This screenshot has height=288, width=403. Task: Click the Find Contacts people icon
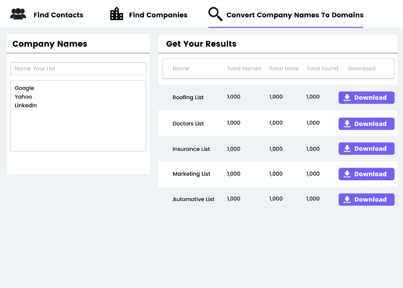point(18,14)
